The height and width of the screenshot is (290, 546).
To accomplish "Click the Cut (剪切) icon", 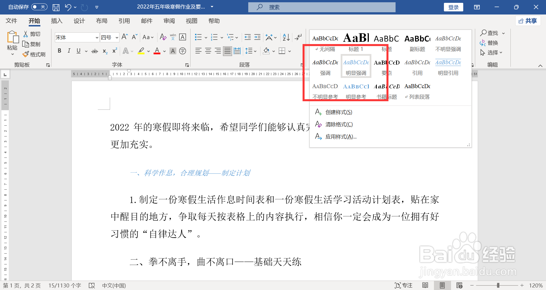I will click(31, 34).
